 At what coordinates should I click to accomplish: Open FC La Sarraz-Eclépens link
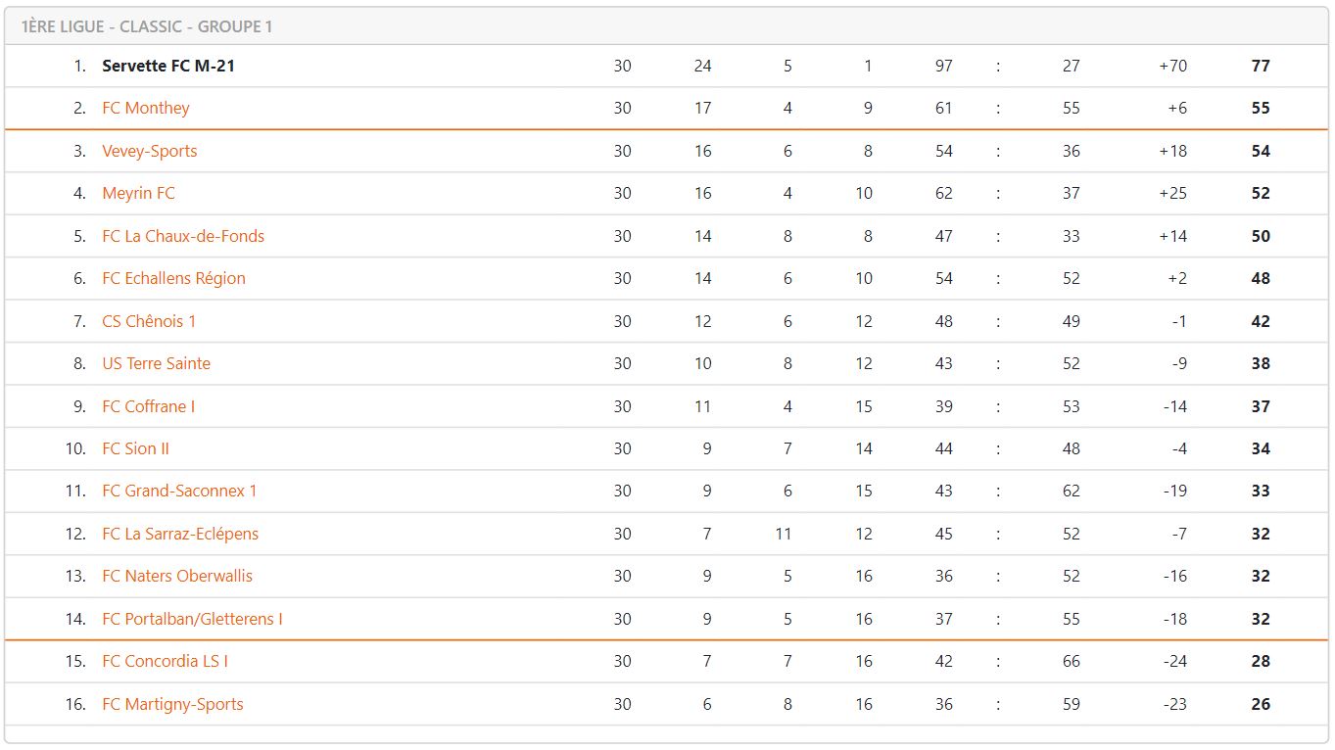[x=180, y=534]
